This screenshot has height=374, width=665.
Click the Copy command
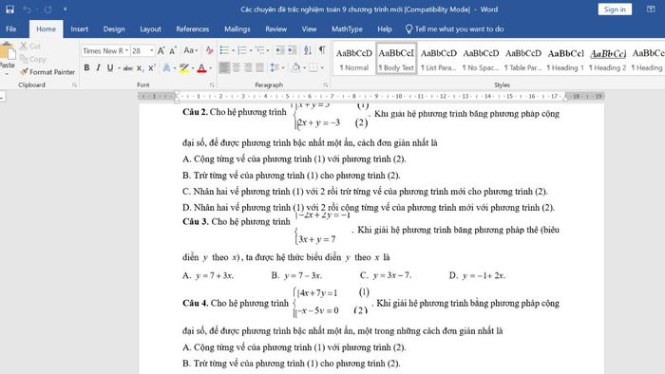[33, 59]
